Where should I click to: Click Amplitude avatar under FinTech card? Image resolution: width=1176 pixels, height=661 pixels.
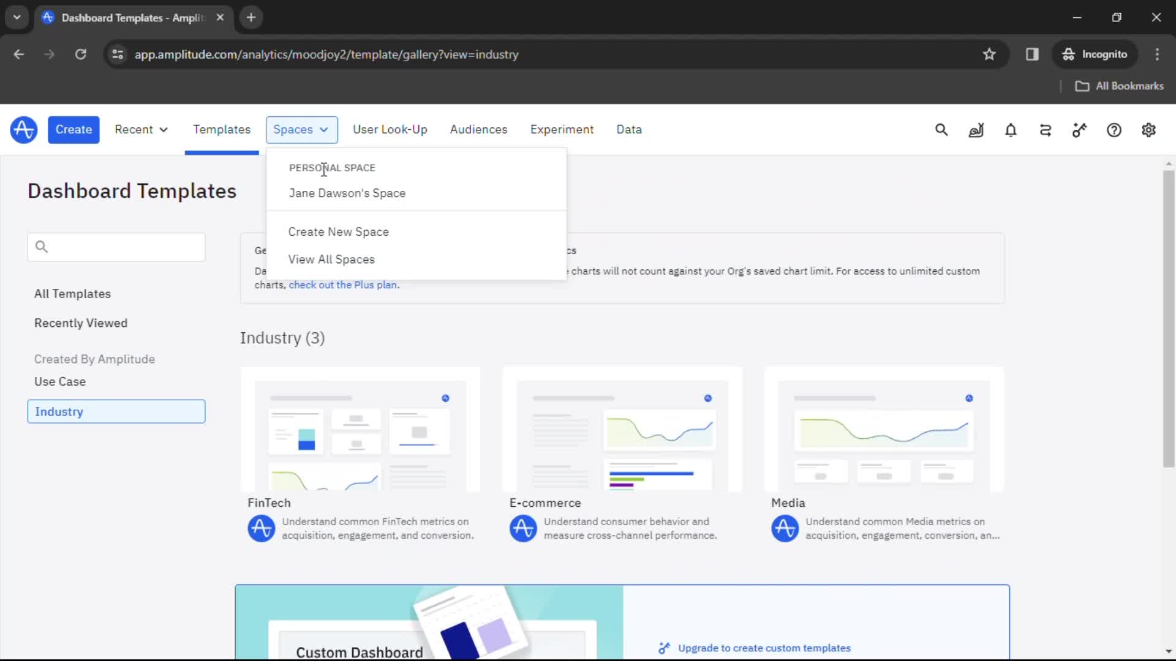pyautogui.click(x=261, y=528)
